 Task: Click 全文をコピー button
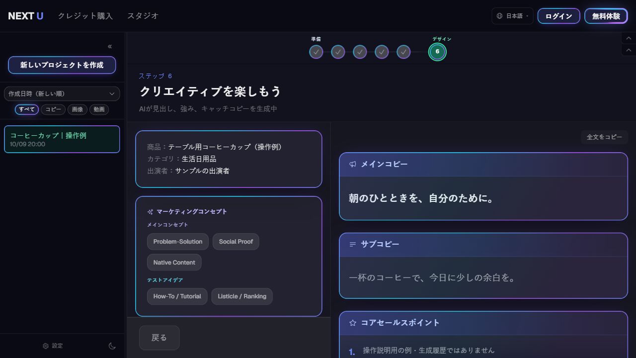(604, 137)
